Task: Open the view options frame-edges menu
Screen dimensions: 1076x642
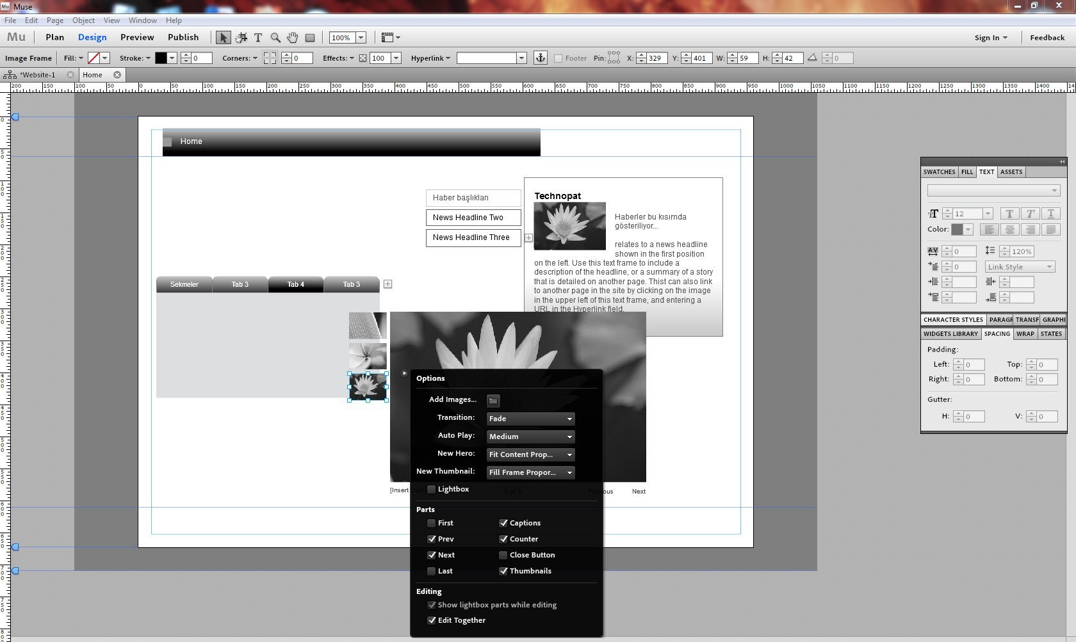Action: [x=391, y=38]
